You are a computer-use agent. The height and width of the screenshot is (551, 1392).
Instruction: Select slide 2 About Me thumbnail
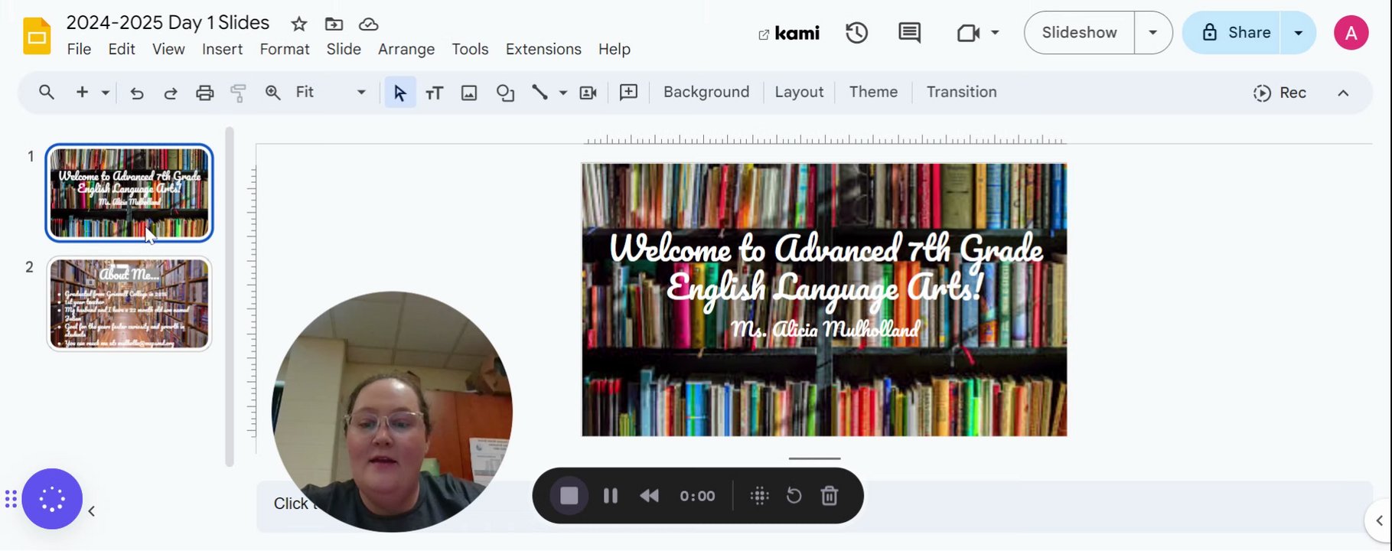pyautogui.click(x=129, y=304)
